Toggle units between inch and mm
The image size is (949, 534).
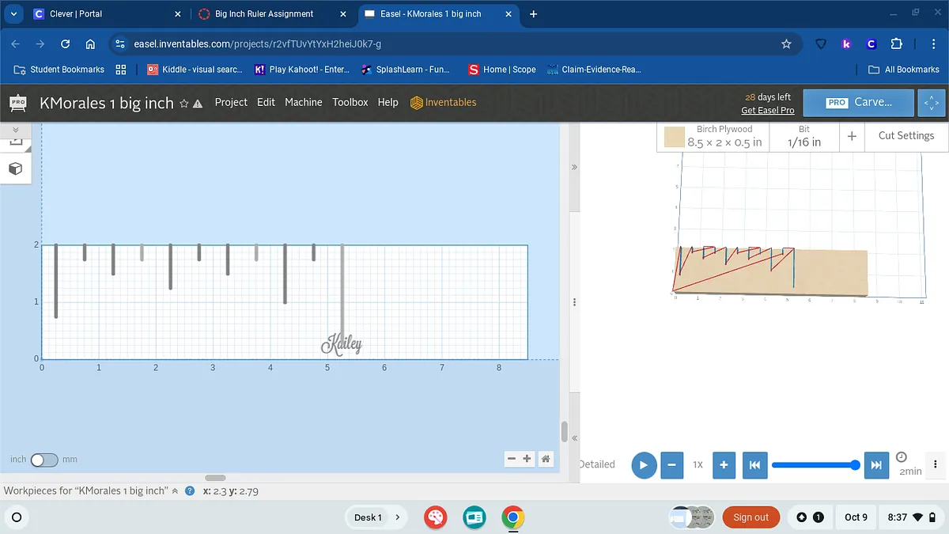point(44,460)
